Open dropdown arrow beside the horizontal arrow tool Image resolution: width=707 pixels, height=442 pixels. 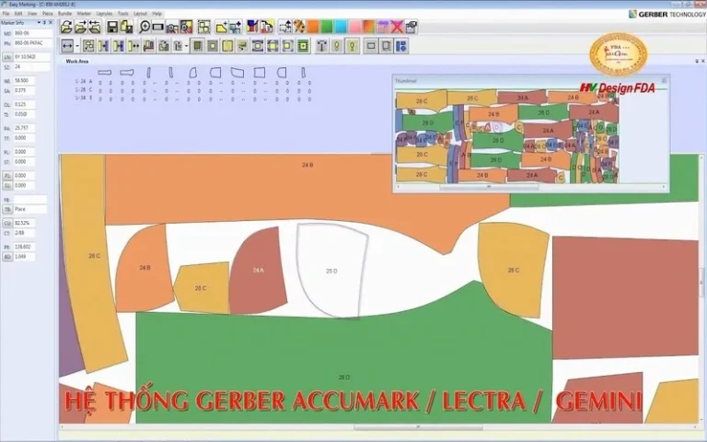point(77,46)
